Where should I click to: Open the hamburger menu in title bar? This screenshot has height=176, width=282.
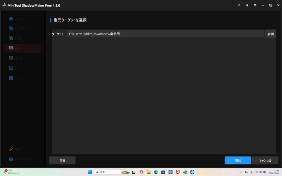coord(255,5)
